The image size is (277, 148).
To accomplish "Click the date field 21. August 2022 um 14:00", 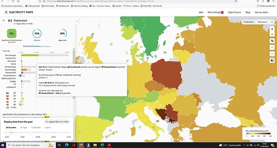I will click(x=57, y=122).
